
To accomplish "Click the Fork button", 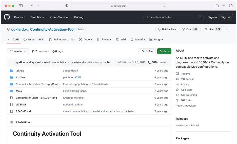I will 190,29.
